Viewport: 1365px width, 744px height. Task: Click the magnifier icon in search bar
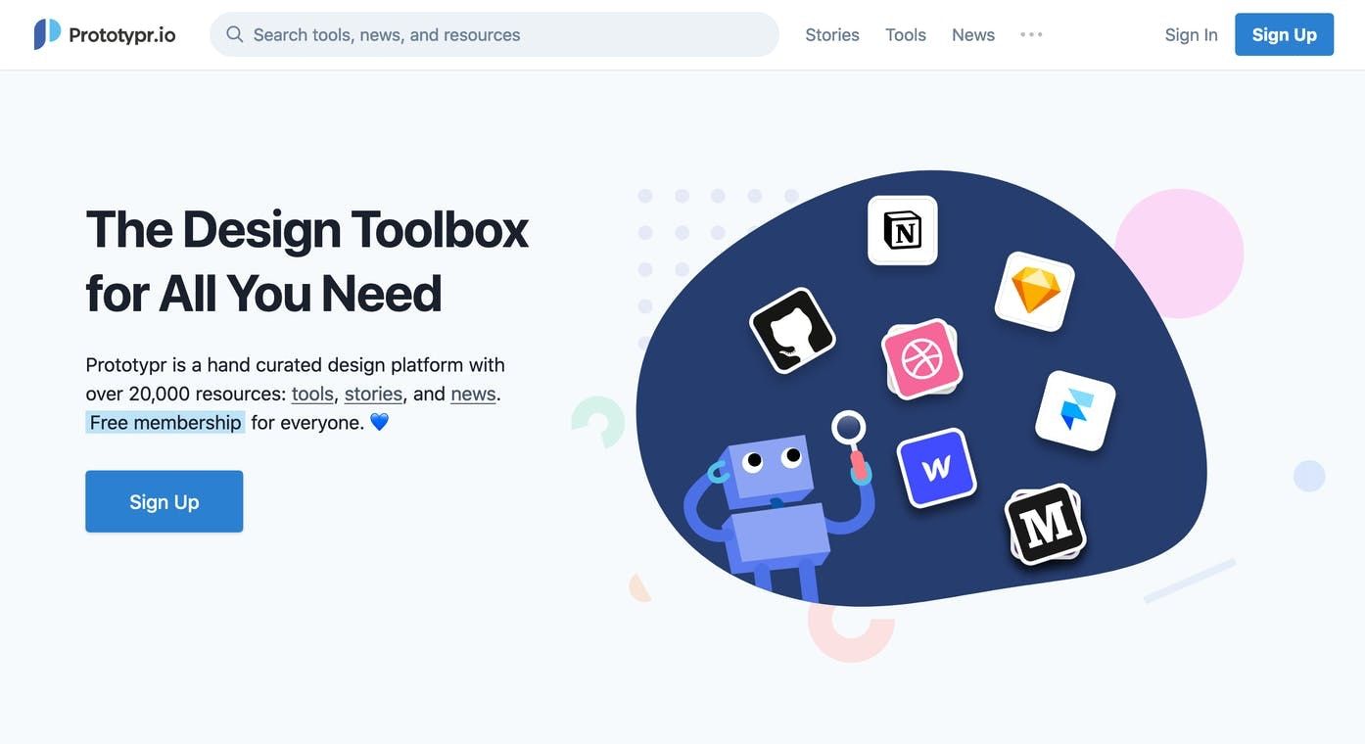[x=235, y=34]
